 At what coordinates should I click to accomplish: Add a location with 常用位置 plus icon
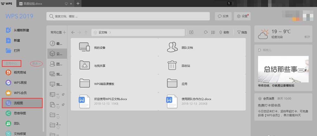tap(64, 32)
